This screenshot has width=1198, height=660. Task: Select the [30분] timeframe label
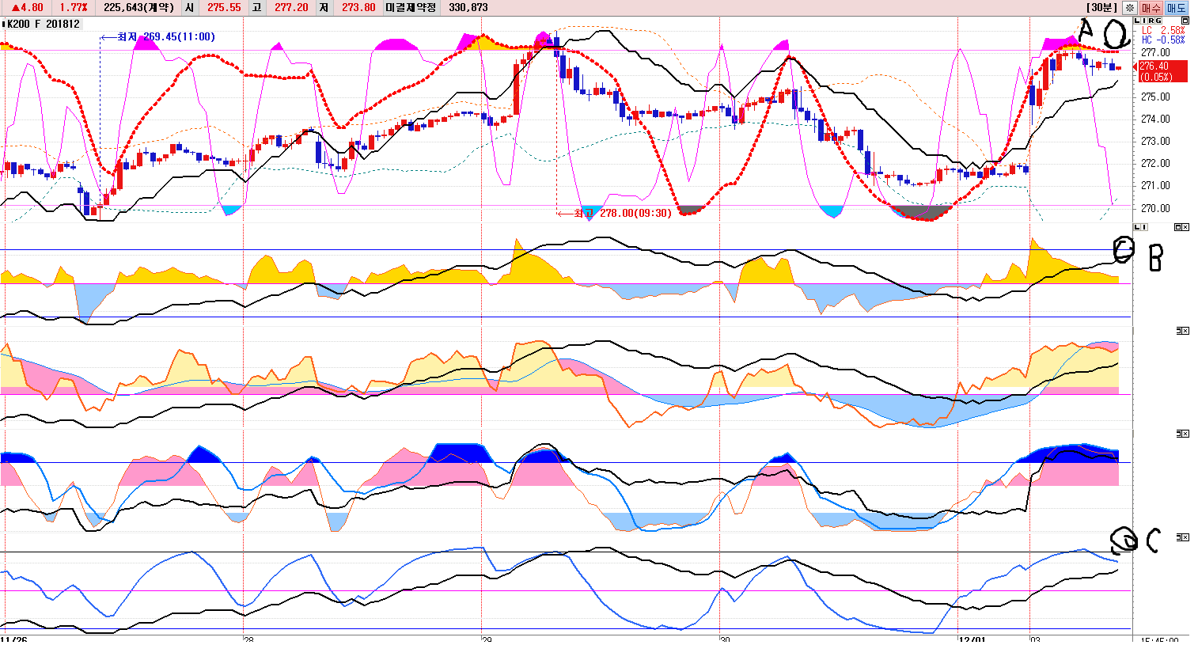(1102, 7)
